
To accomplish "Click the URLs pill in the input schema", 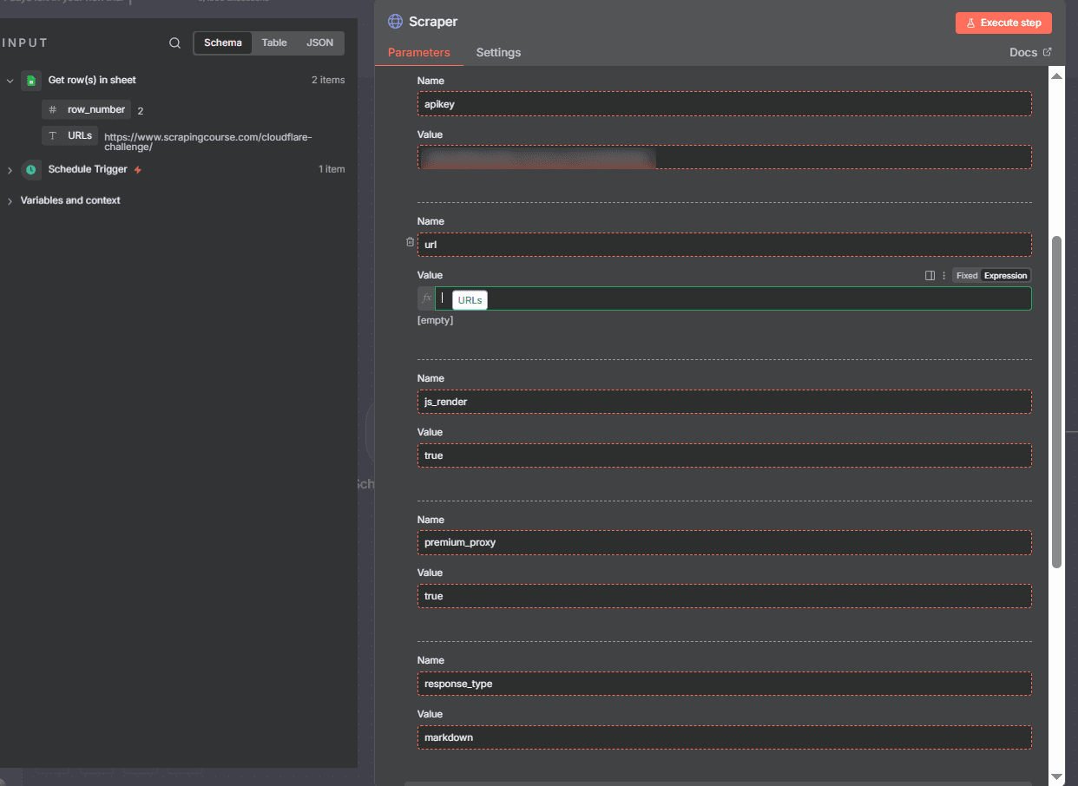I will click(x=69, y=136).
